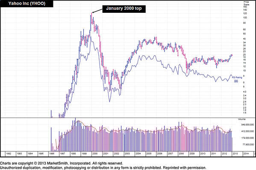Select the 'Unauthorized duplication' notice line
256x170 pixels.
point(103,167)
